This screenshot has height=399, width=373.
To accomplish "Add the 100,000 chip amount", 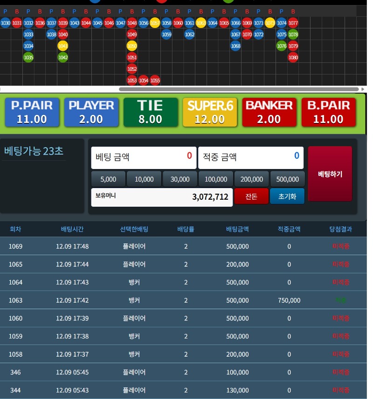I will [x=216, y=179].
